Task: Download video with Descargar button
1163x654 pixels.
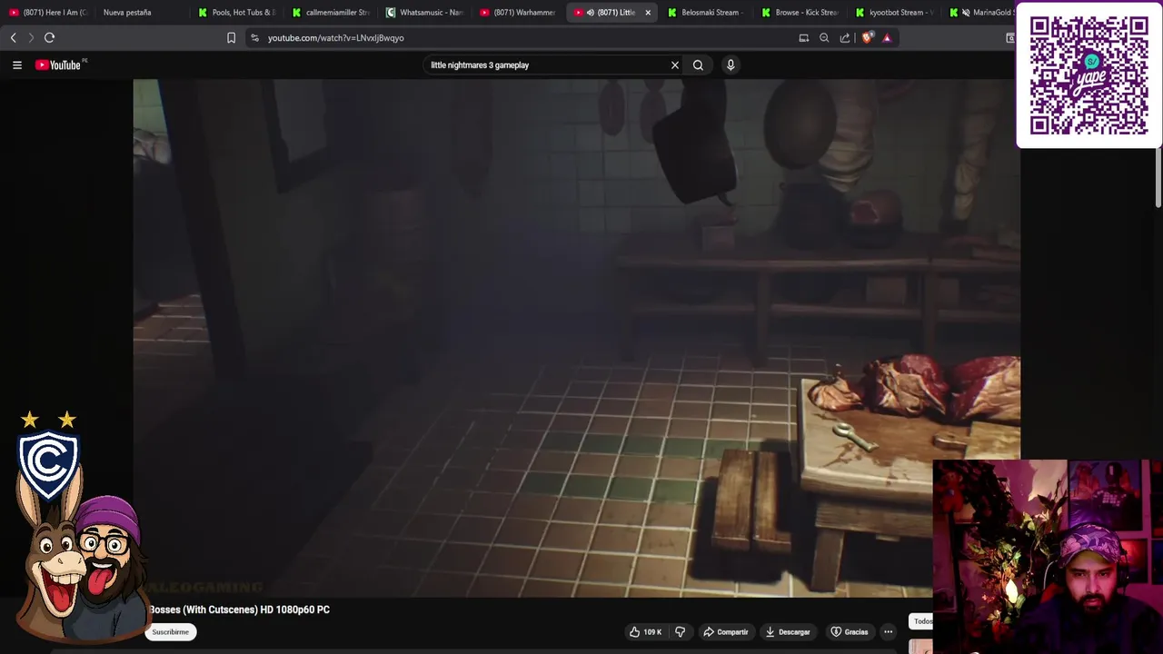Action: pyautogui.click(x=788, y=631)
